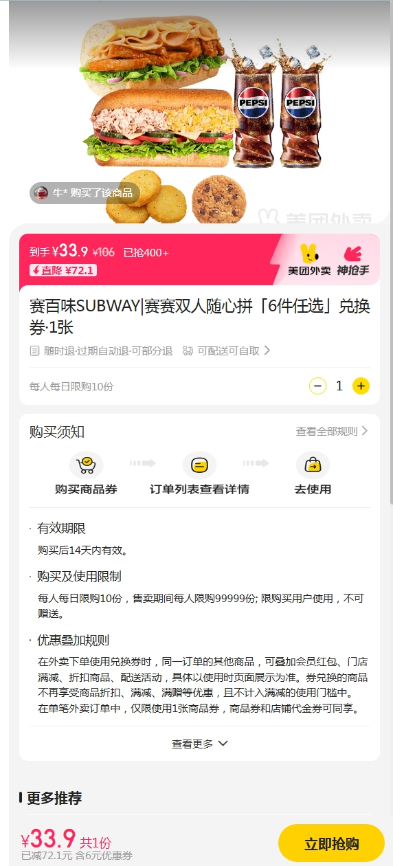Tap the refund policy document icon
The width and height of the screenshot is (393, 866).
click(x=34, y=351)
